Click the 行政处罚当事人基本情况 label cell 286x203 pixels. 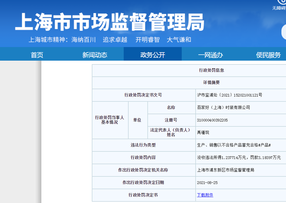109,120
